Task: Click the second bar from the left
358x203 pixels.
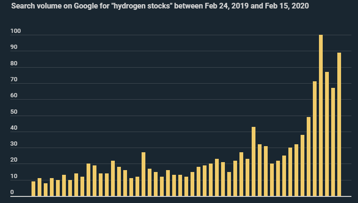Action: click(40, 187)
